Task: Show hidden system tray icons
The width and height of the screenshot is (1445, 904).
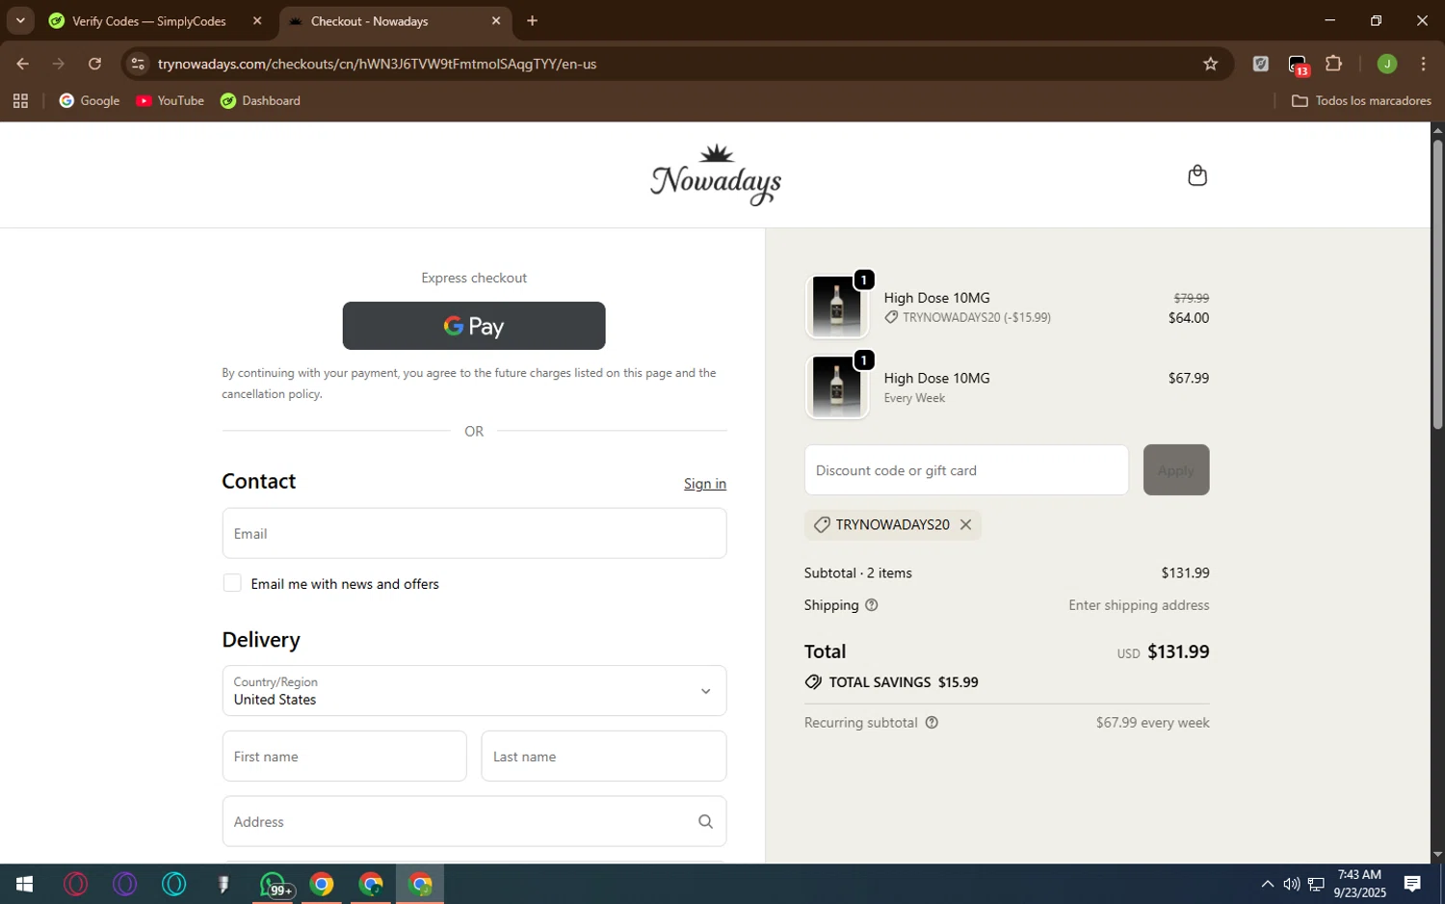Action: (1268, 884)
